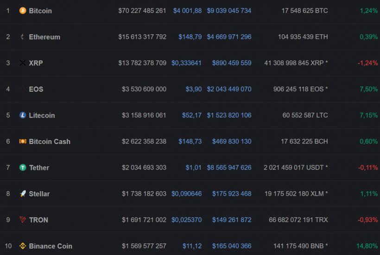380x255 pixels.
Task: Open the EOS coin name link
Action: (36, 89)
